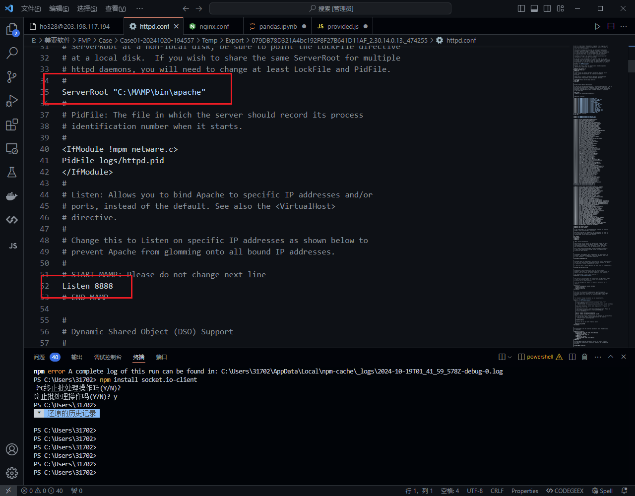Open the Search view in activity bar
The width and height of the screenshot is (635, 496).
(12, 53)
